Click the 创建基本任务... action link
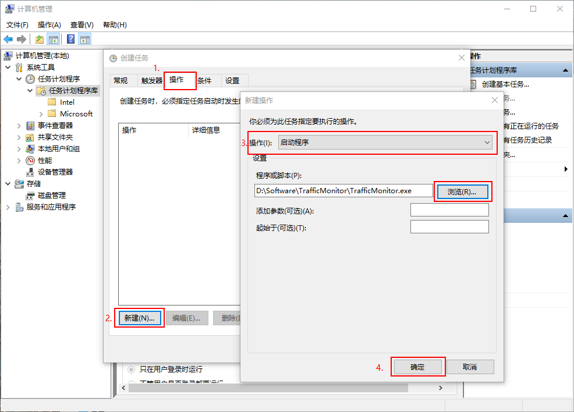The height and width of the screenshot is (412, 574). (x=505, y=84)
